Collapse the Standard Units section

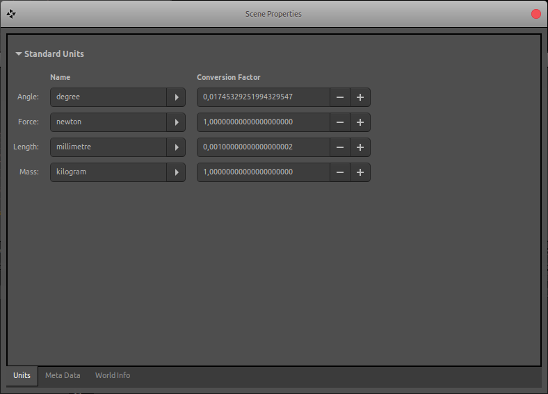[19, 54]
